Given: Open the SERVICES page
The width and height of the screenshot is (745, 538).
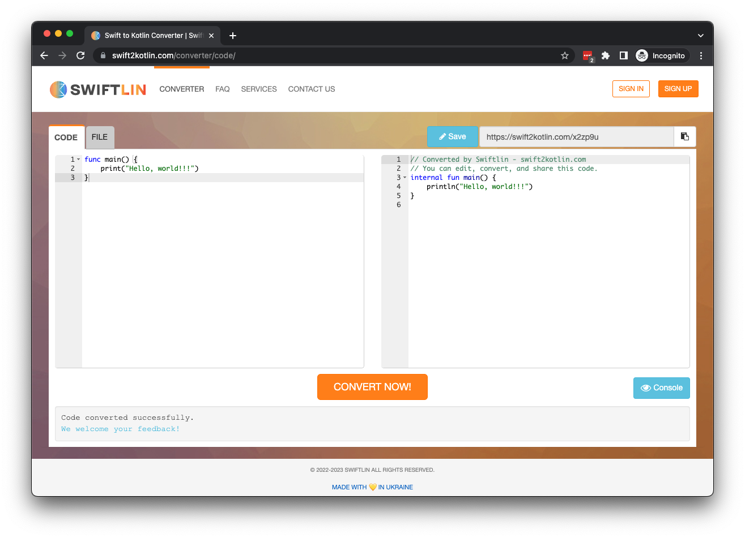Looking at the screenshot, I should (259, 89).
